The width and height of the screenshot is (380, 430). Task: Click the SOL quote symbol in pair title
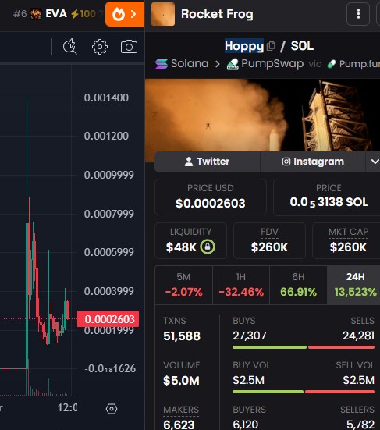coord(302,46)
